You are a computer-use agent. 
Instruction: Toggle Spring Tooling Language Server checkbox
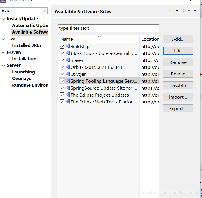coord(62,81)
